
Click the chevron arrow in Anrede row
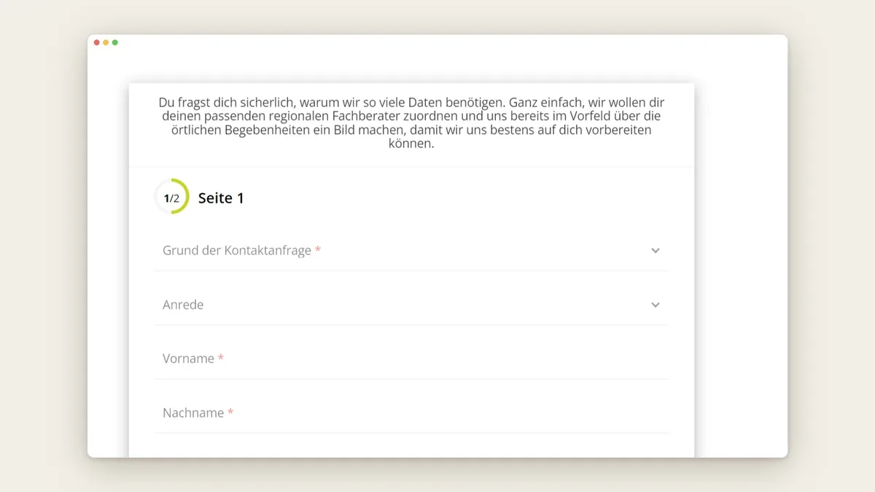(x=656, y=305)
